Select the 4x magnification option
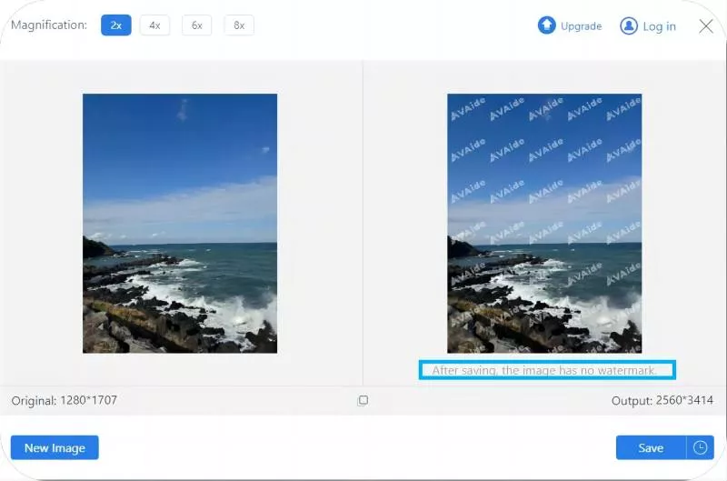727x481 pixels. pos(154,25)
